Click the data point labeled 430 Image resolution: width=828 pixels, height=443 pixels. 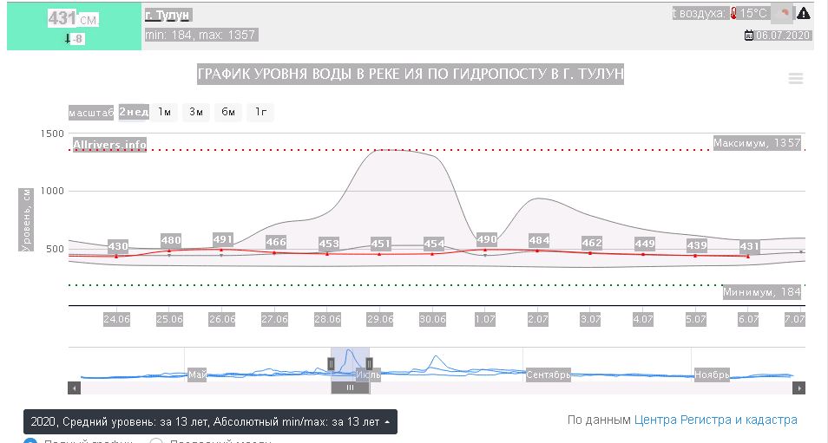click(x=116, y=257)
